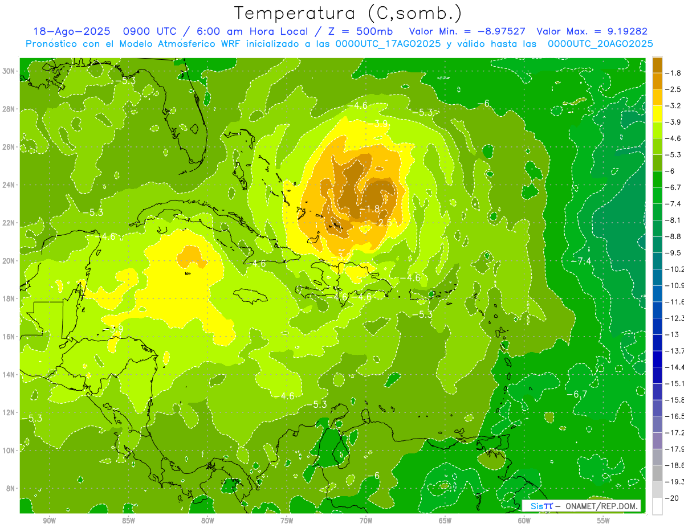Click the SisTT ONAMET/REP.DOM. logo box
Screen dimensions: 684x528
(x=581, y=506)
